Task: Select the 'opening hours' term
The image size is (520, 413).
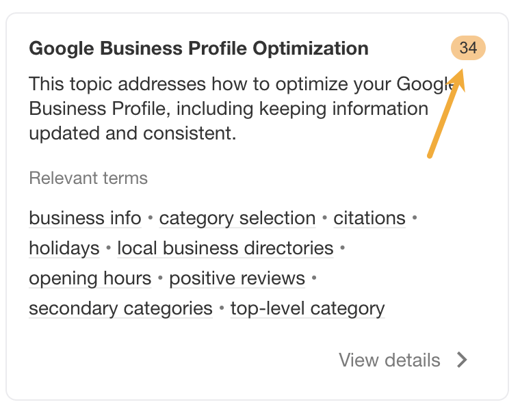Action: [90, 278]
